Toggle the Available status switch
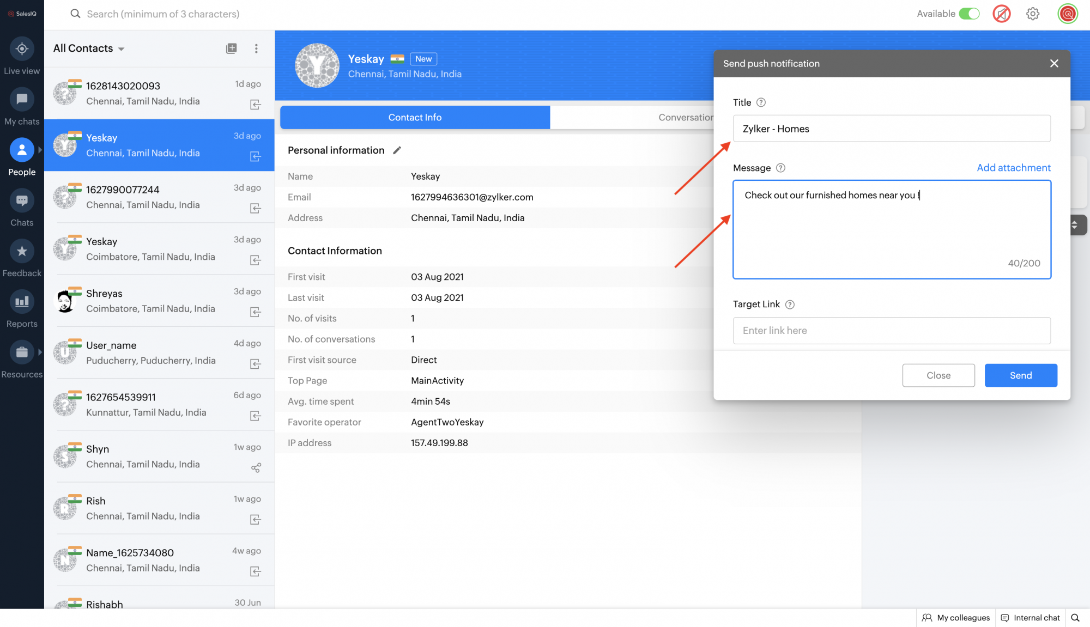This screenshot has width=1090, height=627. [969, 14]
